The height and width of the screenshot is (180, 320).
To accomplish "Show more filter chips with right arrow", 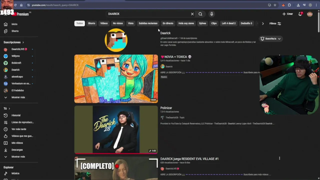I will tap(263, 23).
